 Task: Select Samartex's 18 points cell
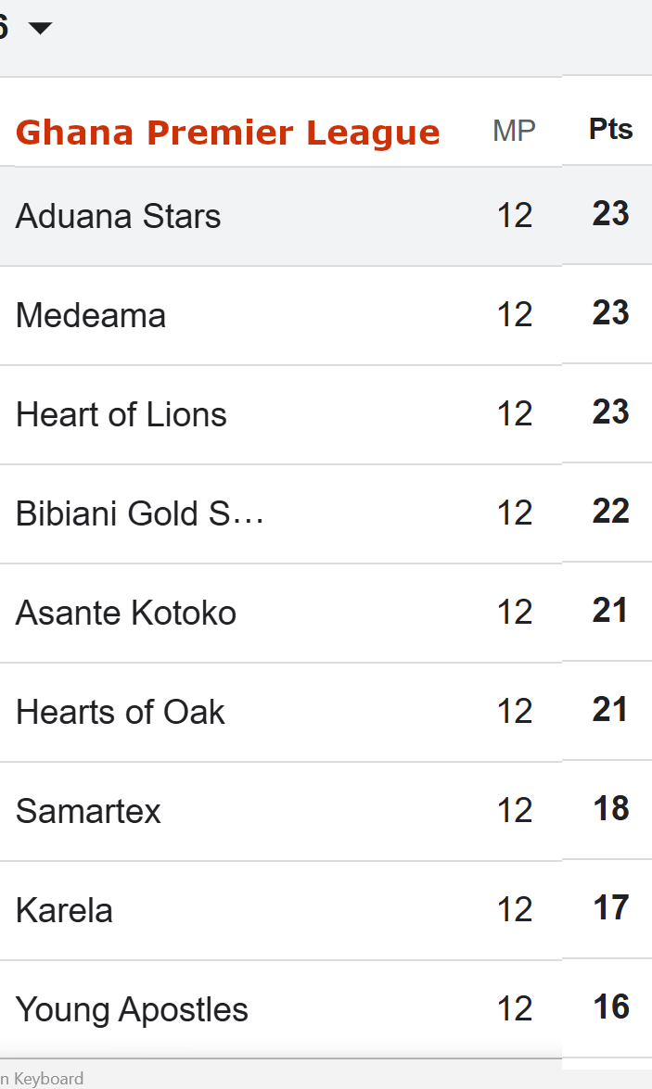[x=610, y=809]
